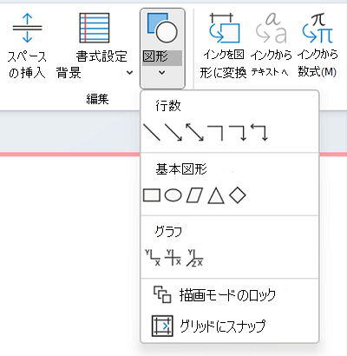Expand the 書式設定背景 dropdown arrow
This screenshot has height=356, width=347.
click(x=130, y=72)
